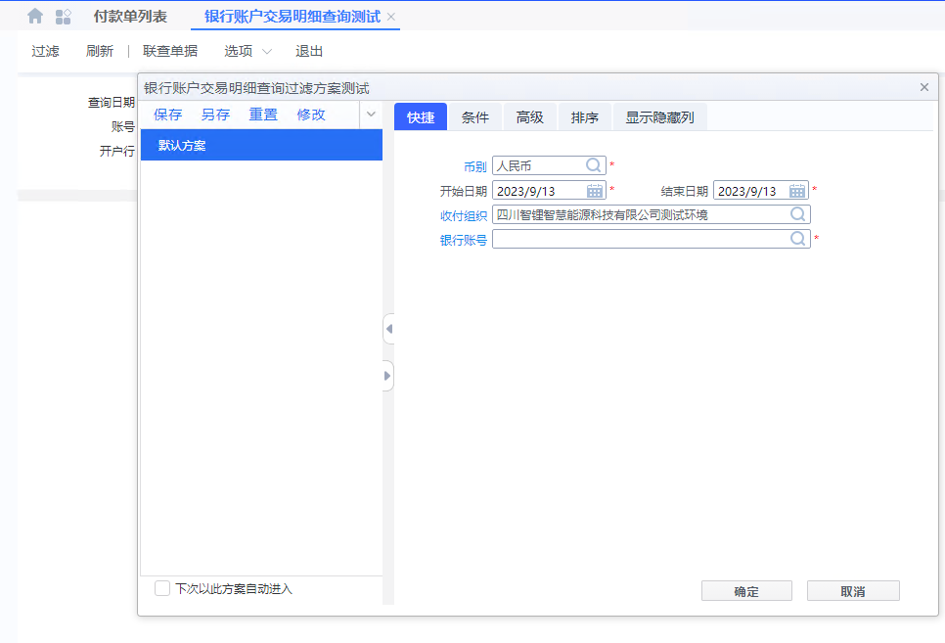The height and width of the screenshot is (643, 945).
Task: Open the 快捷 tab
Action: [421, 117]
